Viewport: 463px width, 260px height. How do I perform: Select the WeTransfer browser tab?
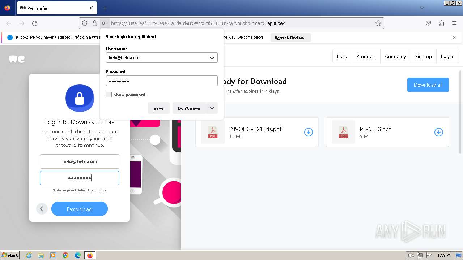pos(57,8)
